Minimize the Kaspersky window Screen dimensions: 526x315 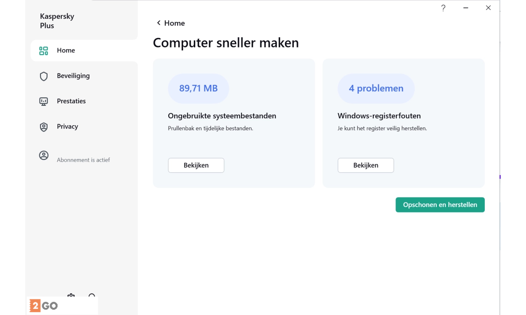(466, 8)
